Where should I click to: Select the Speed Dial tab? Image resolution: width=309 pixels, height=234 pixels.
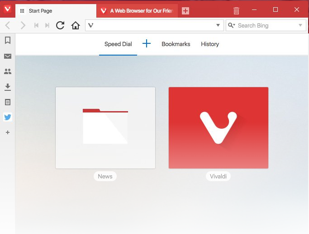[118, 44]
